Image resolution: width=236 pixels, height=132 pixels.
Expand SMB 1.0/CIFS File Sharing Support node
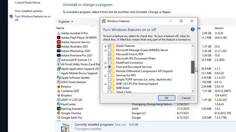point(105,84)
